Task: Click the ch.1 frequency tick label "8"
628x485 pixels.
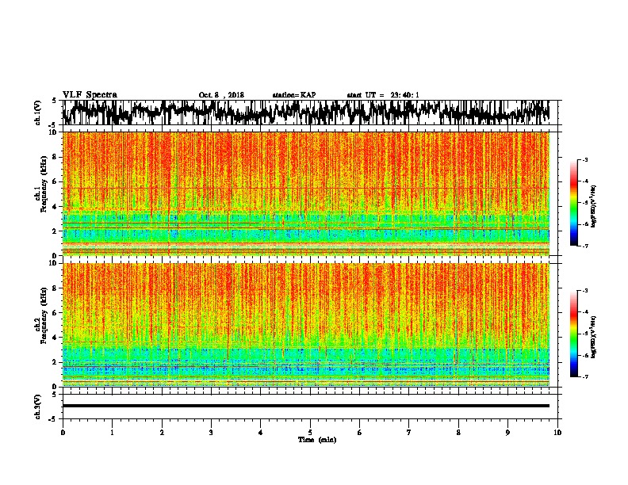Action: (55, 157)
